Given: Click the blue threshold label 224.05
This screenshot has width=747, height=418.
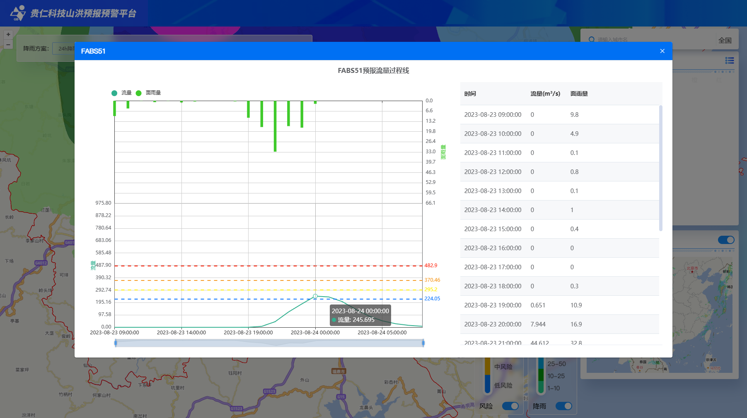Looking at the screenshot, I should (432, 299).
